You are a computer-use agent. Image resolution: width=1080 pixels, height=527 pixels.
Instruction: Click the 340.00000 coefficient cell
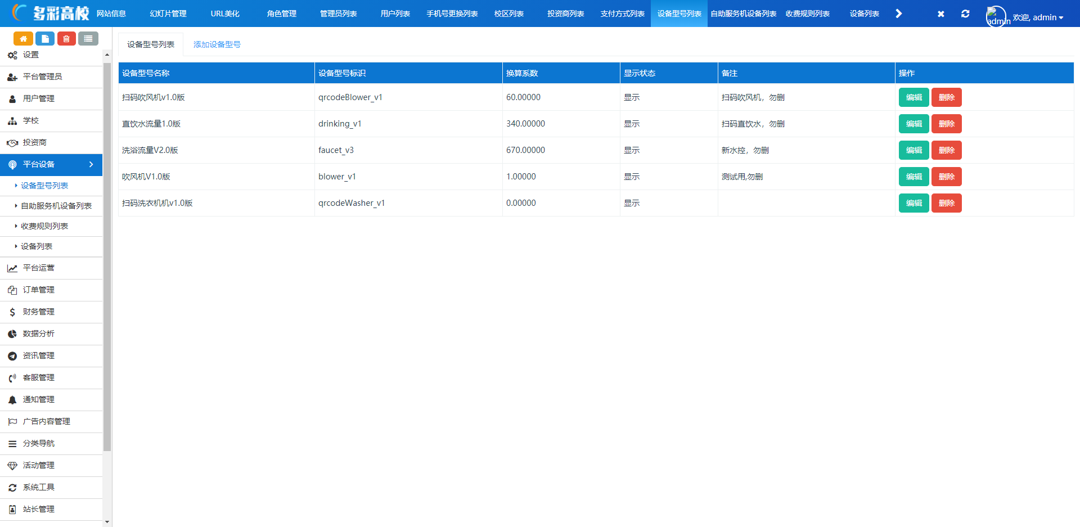click(561, 124)
